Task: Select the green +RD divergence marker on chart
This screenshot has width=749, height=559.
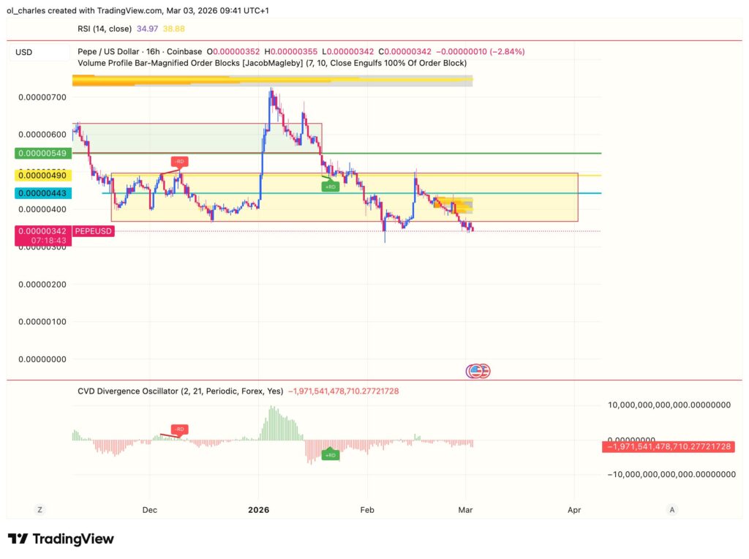Action: pos(329,186)
